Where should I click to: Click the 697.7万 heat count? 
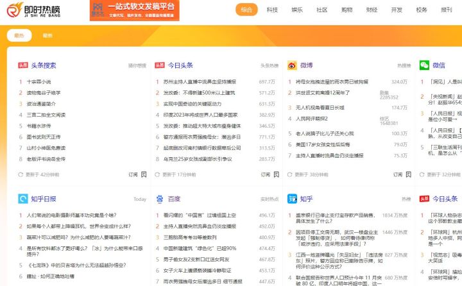[267, 81]
